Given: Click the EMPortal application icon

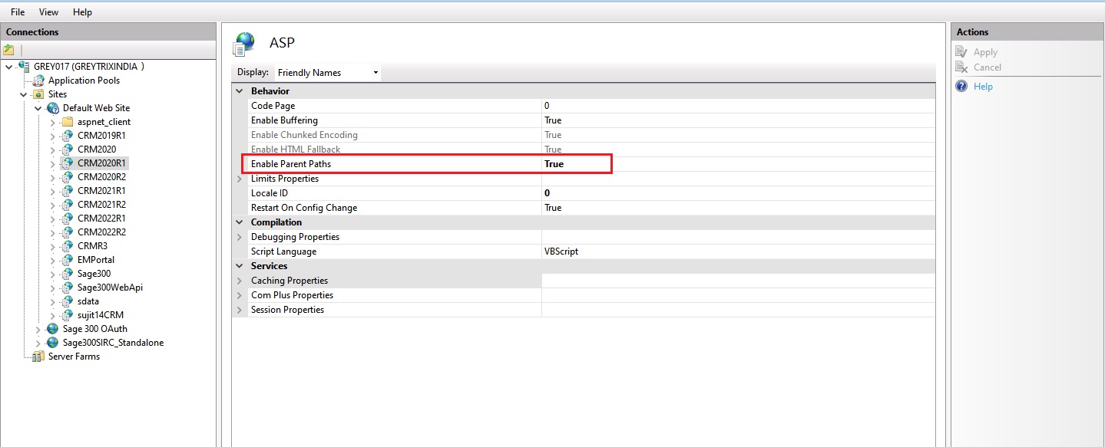Looking at the screenshot, I should [68, 260].
